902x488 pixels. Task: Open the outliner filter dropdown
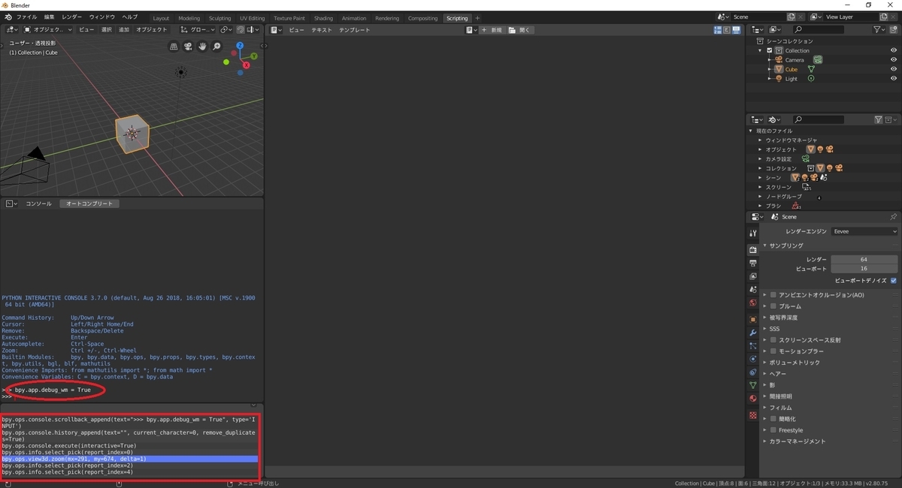(880, 29)
